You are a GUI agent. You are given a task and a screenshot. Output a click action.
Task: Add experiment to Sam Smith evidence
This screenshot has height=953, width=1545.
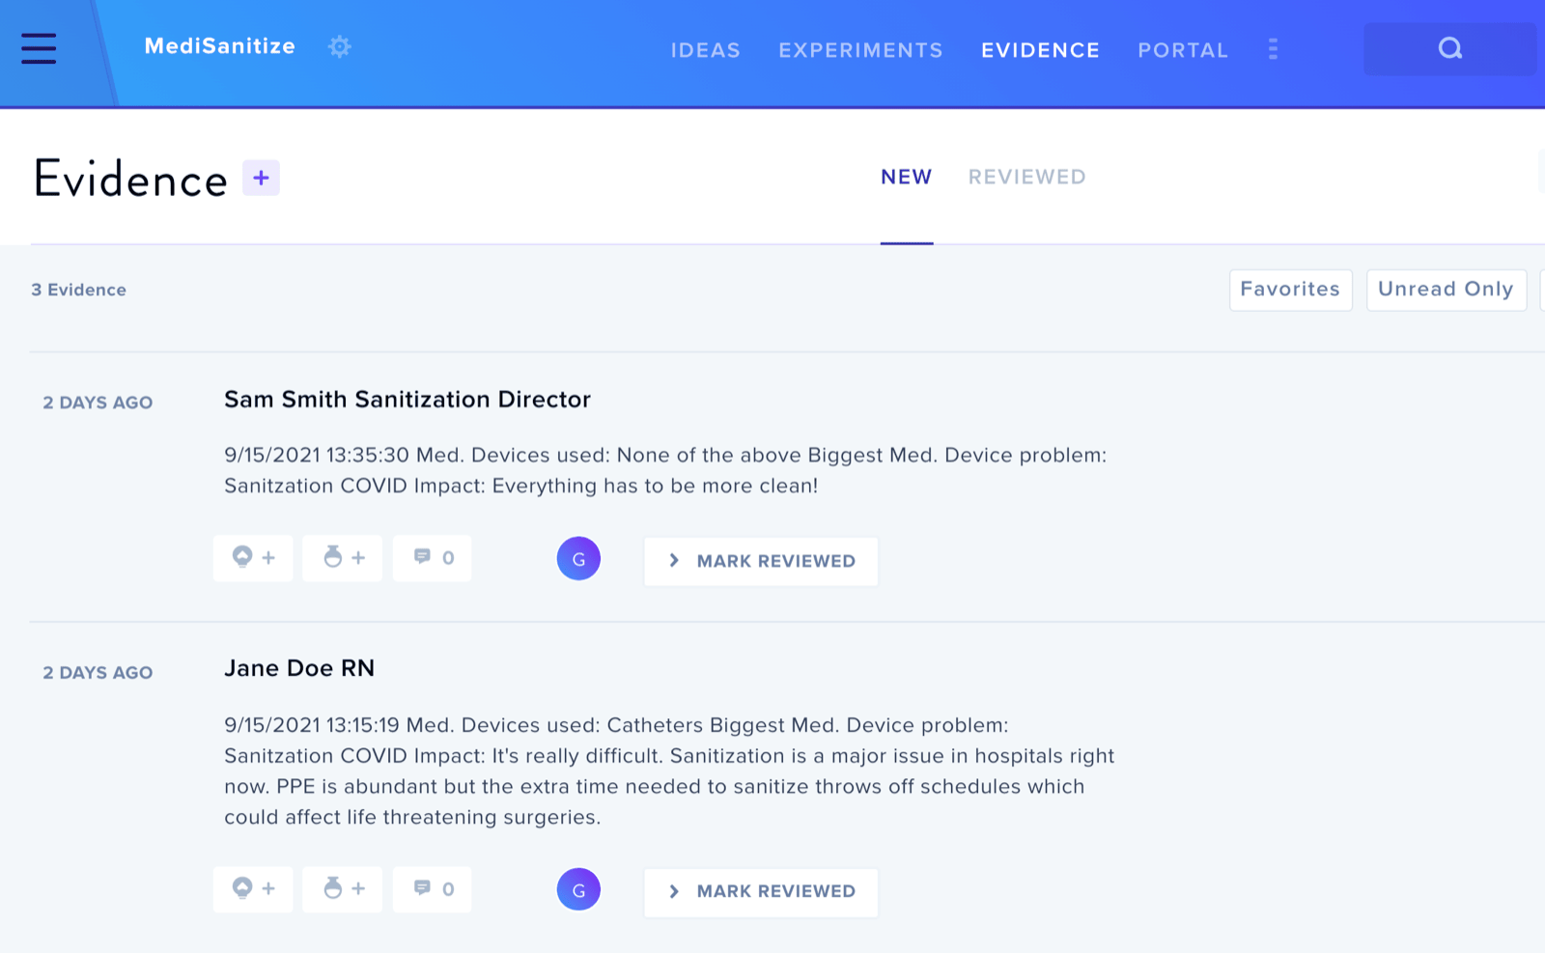point(343,558)
